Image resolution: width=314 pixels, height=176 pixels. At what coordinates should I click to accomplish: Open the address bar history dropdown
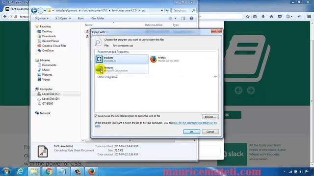pyautogui.click(x=162, y=11)
